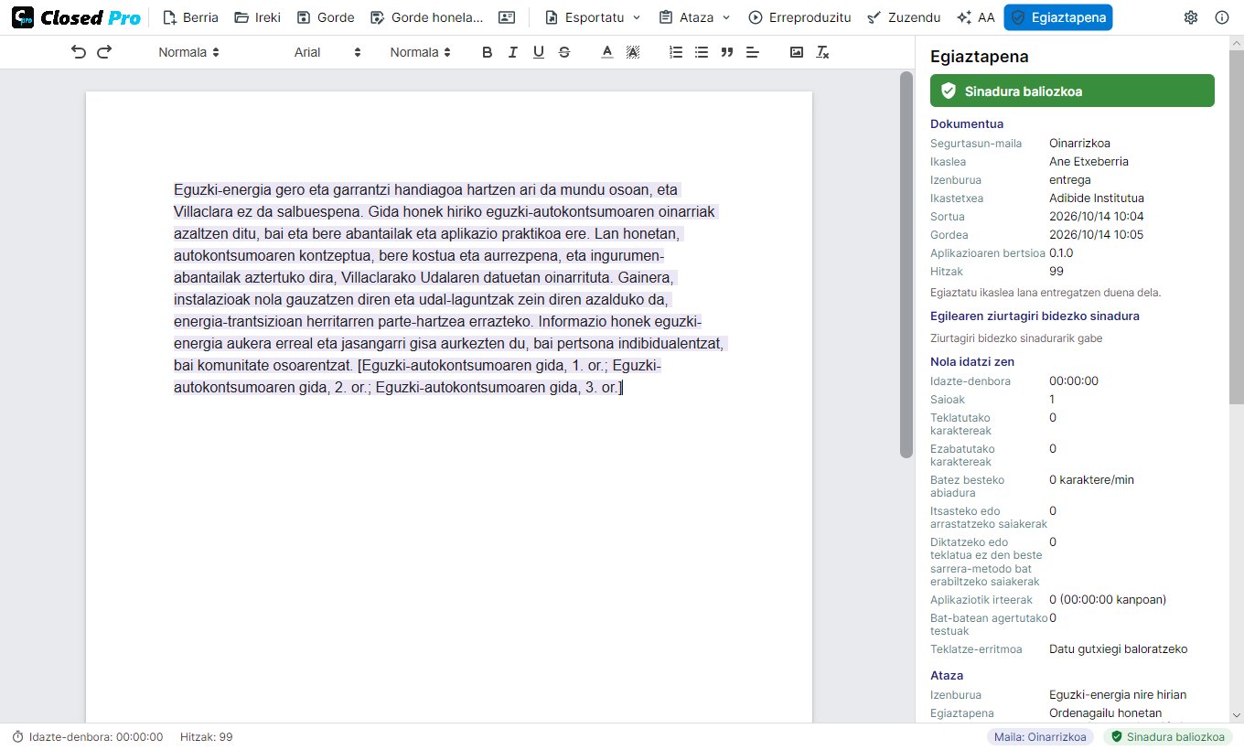
Task: Click Sinadura baliozkoa badge in status bar
Action: (1166, 736)
